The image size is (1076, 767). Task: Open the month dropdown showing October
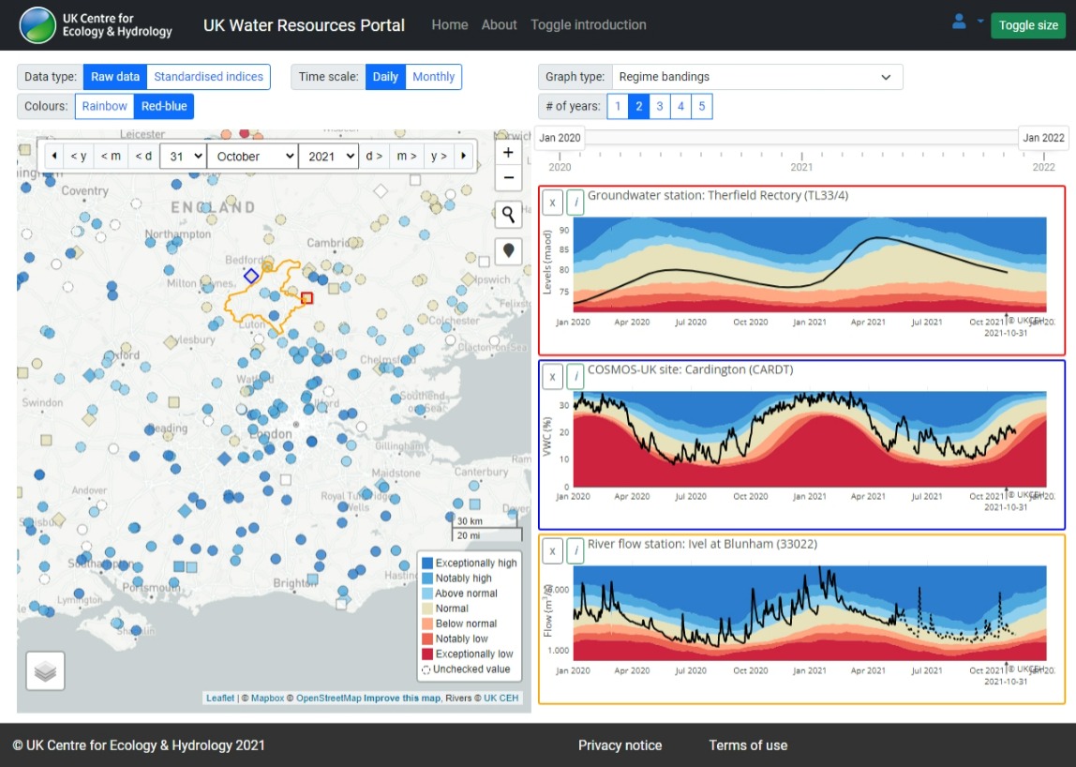click(x=252, y=156)
